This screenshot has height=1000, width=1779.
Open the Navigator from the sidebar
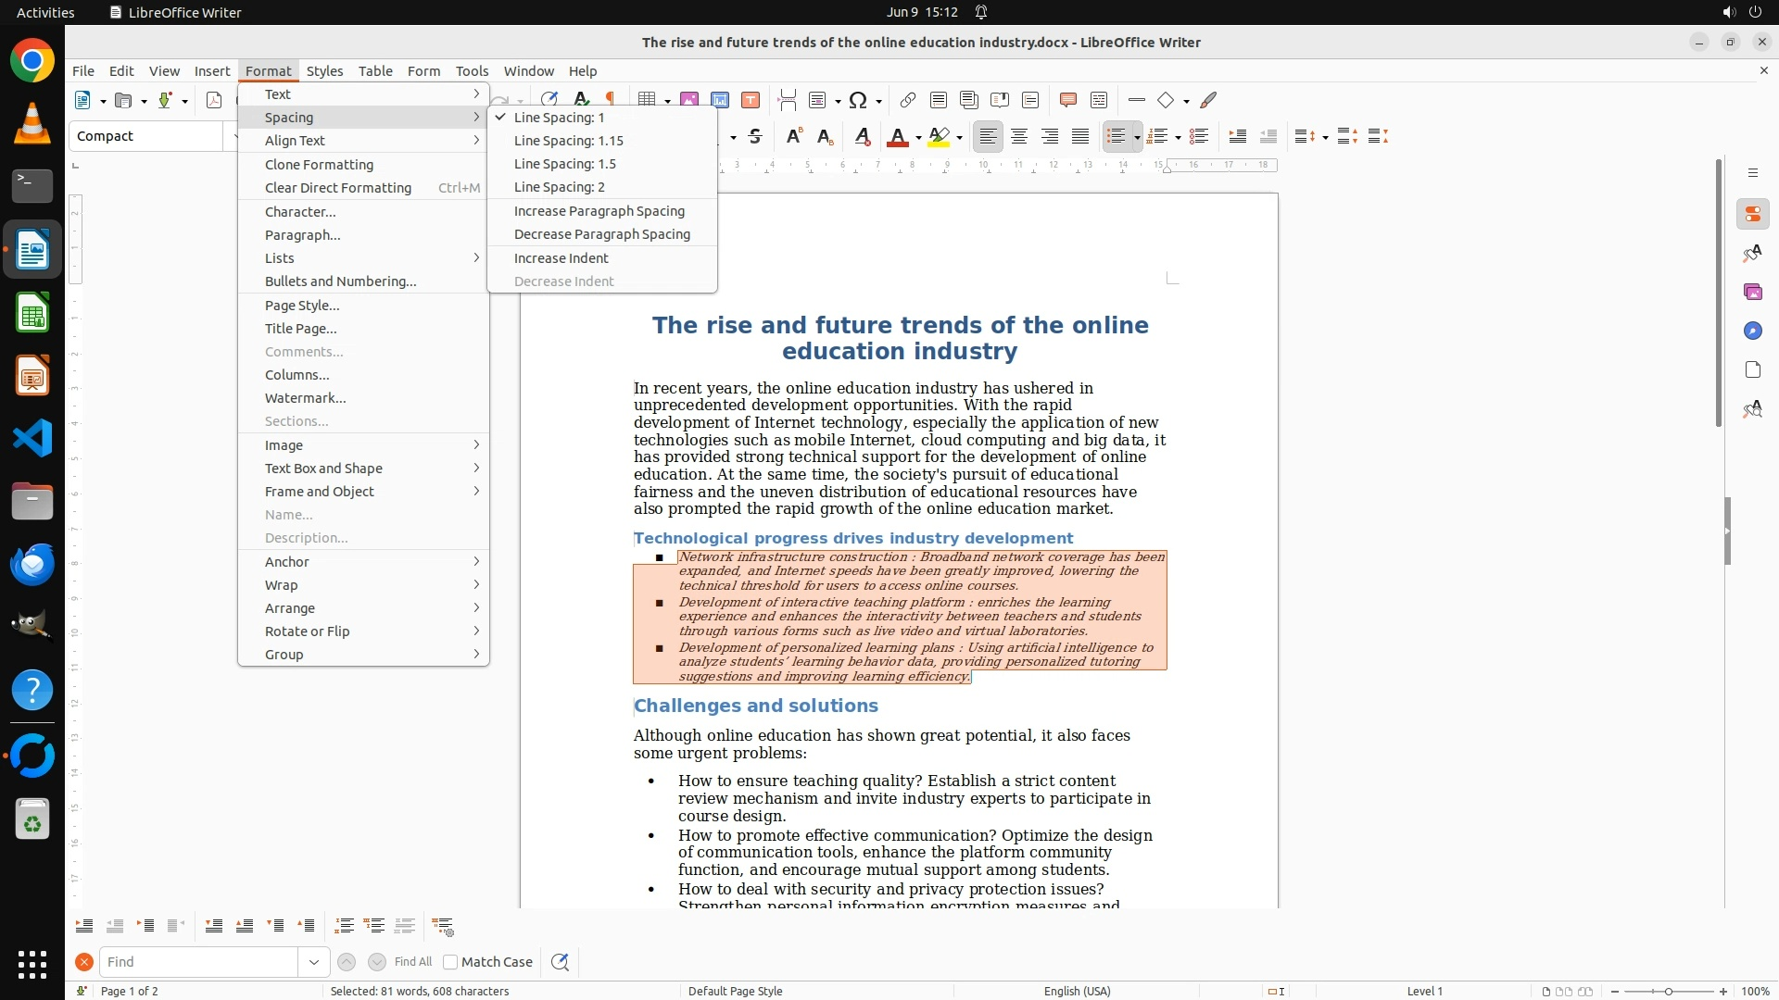click(1752, 331)
